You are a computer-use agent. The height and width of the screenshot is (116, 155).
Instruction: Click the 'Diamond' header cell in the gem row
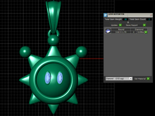[139, 29]
